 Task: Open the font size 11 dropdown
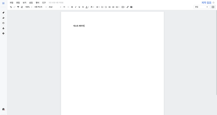(66, 7)
